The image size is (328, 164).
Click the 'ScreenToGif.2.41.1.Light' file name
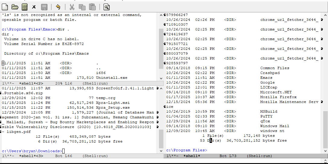(x=125, y=88)
